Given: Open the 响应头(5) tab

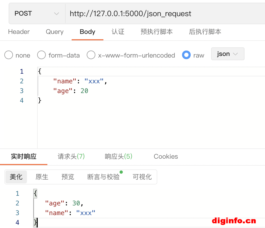Looking at the screenshot, I should point(118,156).
